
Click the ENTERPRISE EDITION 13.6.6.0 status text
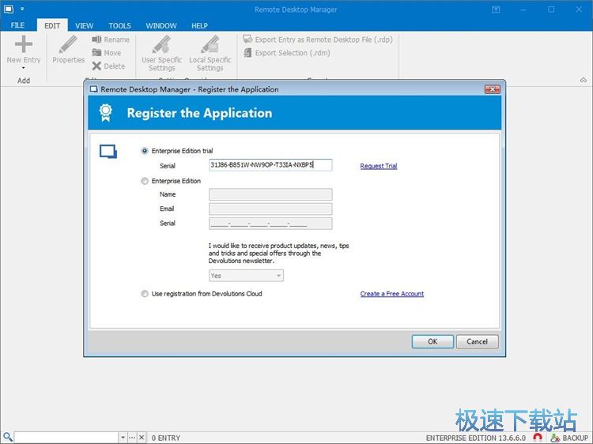point(476,438)
